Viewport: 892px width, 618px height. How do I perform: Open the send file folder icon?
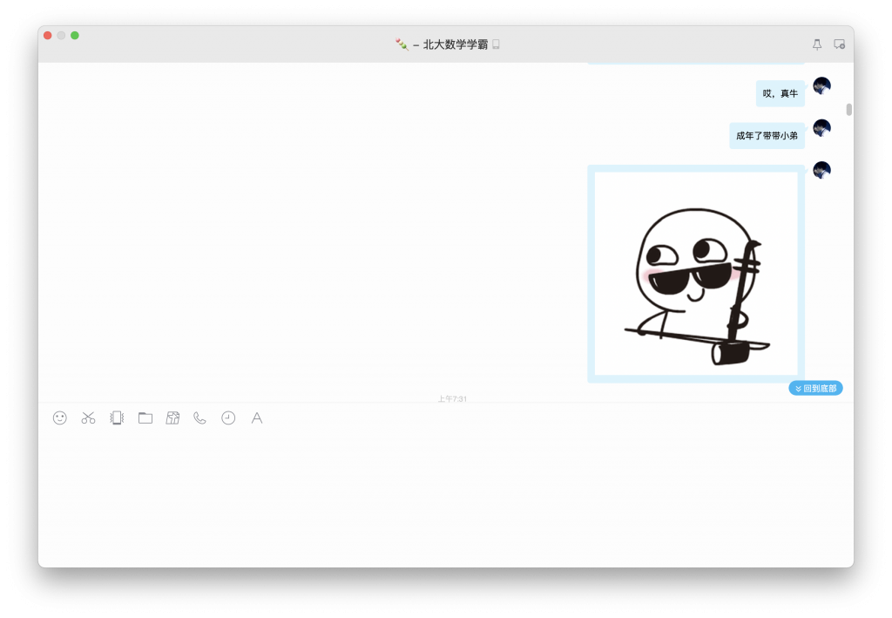click(145, 418)
